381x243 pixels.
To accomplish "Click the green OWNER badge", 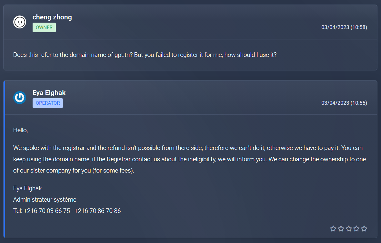I will pyautogui.click(x=44, y=27).
